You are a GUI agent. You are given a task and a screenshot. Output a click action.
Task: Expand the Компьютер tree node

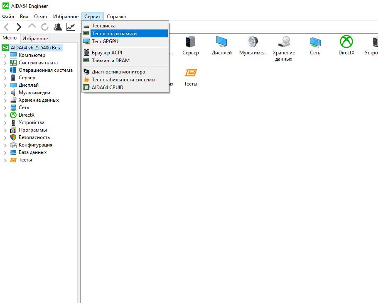click(5, 55)
